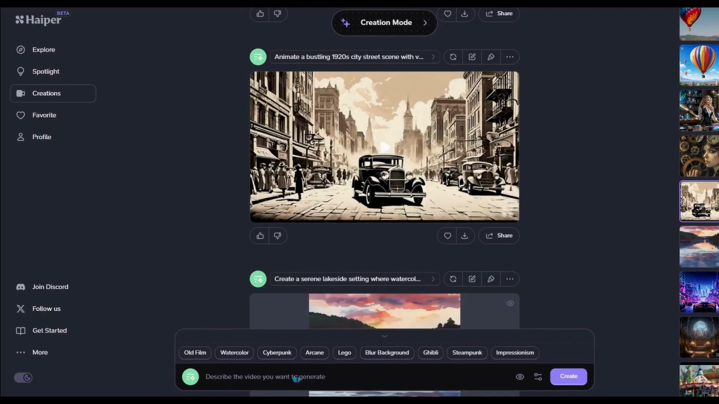Open the Spotlight section
Image resolution: width=719 pixels, height=404 pixels.
[x=45, y=71]
